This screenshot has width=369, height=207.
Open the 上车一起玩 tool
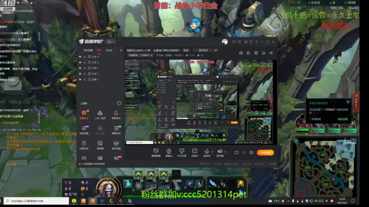(x=100, y=115)
